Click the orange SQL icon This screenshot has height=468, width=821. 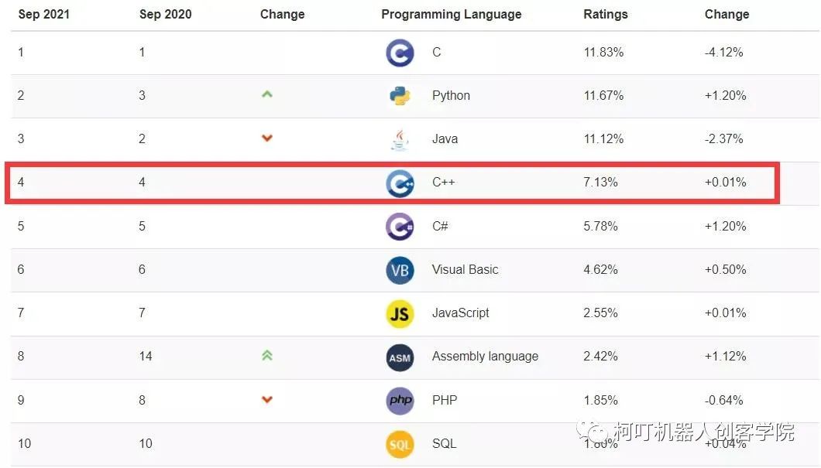pyautogui.click(x=400, y=445)
